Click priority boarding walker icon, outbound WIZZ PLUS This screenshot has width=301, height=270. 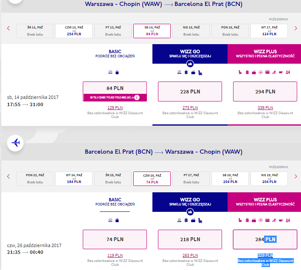tap(274, 72)
